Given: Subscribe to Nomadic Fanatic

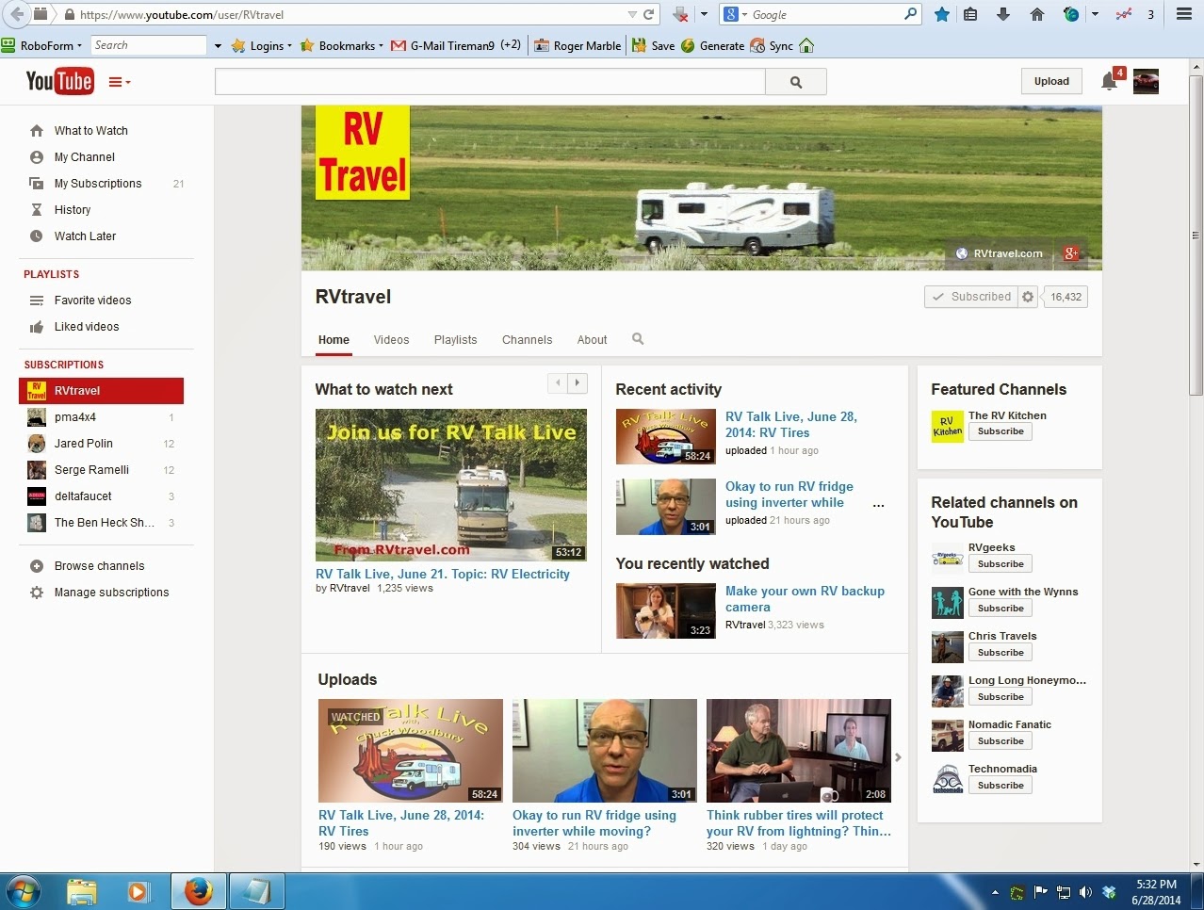Looking at the screenshot, I should tap(1001, 741).
